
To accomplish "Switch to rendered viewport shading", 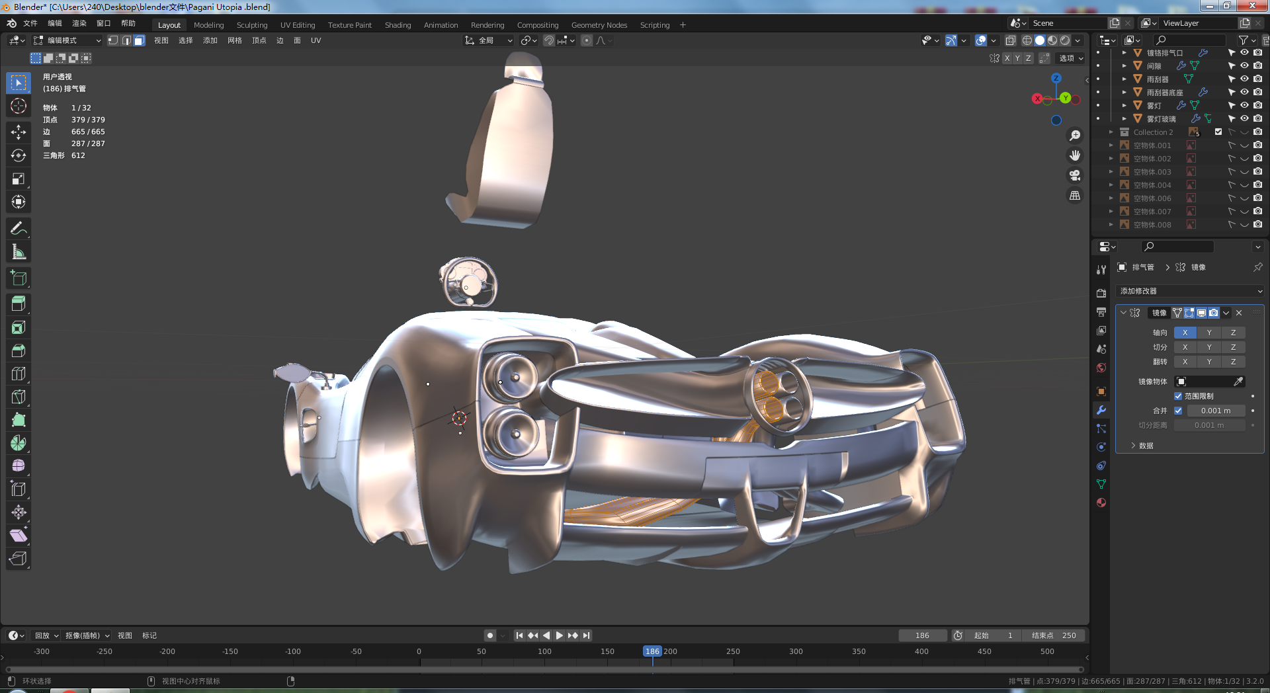I will 1065,40.
